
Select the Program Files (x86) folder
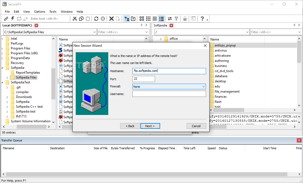click(x=24, y=53)
